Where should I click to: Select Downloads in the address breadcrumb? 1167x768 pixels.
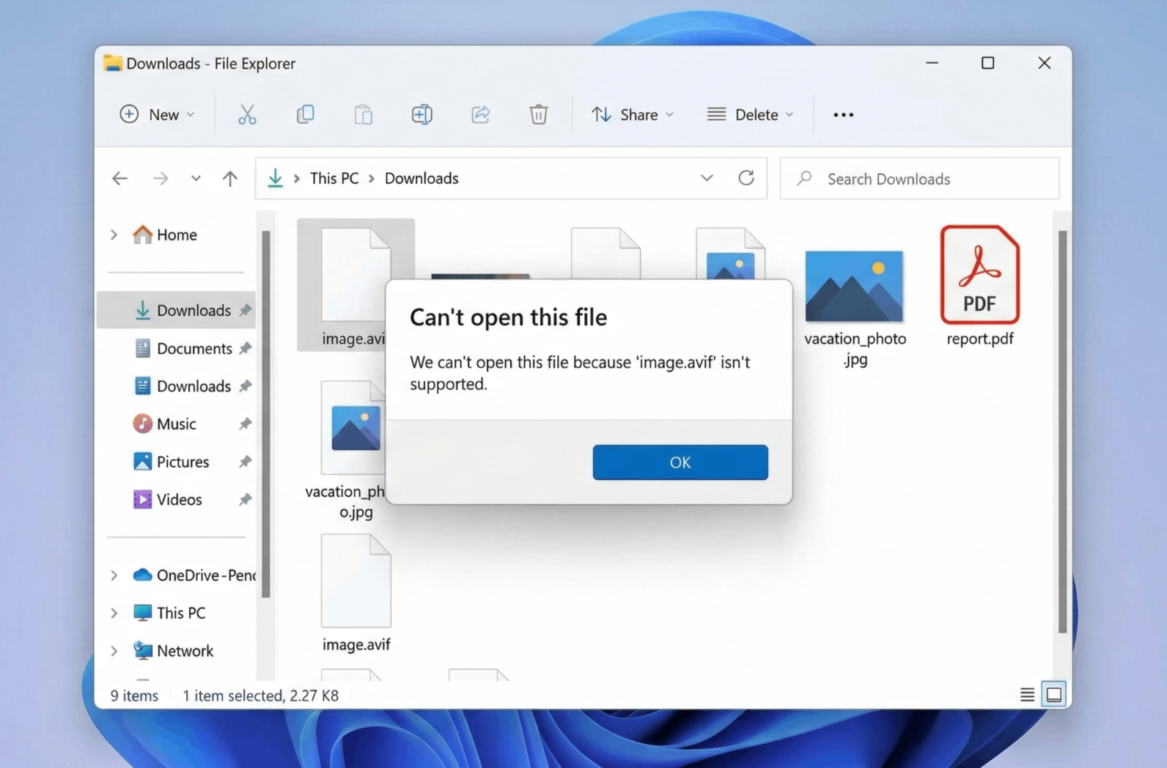tap(421, 178)
